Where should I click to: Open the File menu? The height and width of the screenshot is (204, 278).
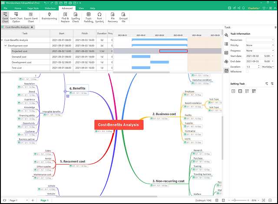coord(6,8)
